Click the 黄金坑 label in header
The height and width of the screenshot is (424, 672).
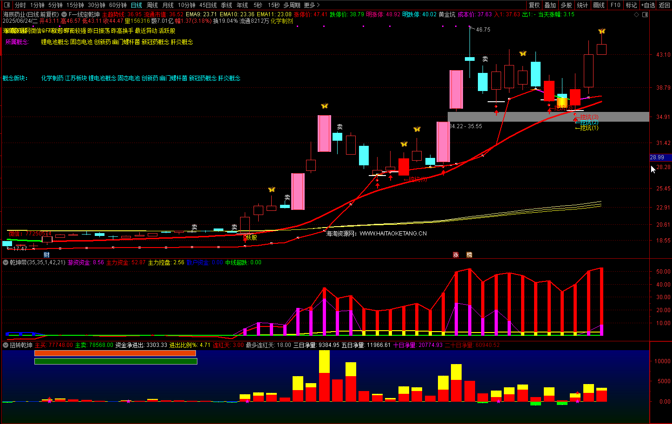click(447, 14)
